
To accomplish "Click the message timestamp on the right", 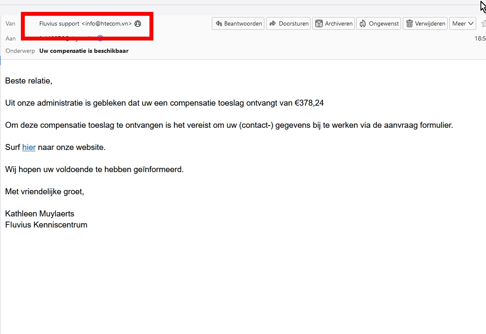I will pyautogui.click(x=480, y=38).
